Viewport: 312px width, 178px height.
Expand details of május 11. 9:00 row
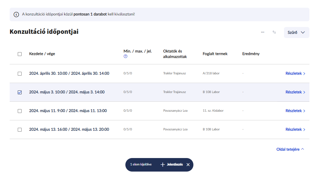[x=295, y=111]
